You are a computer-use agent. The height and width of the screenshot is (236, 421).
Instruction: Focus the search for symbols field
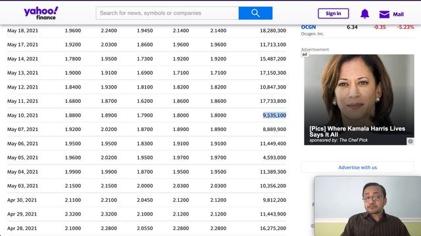click(167, 13)
